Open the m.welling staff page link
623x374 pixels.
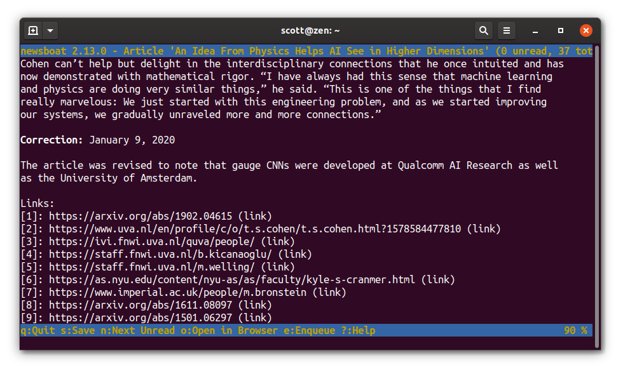[x=152, y=267]
